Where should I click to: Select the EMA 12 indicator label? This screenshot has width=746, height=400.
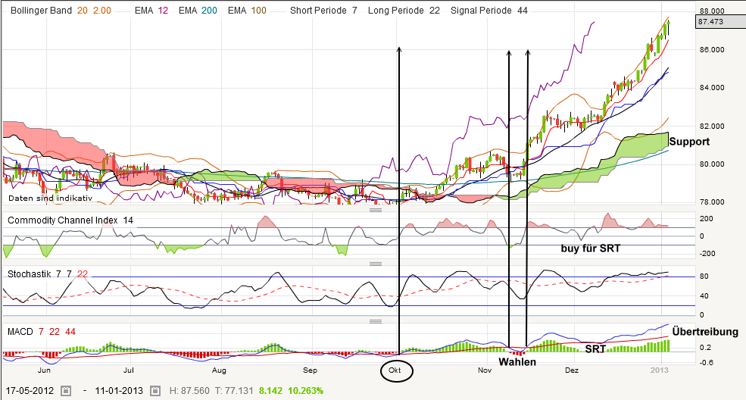coord(151,11)
